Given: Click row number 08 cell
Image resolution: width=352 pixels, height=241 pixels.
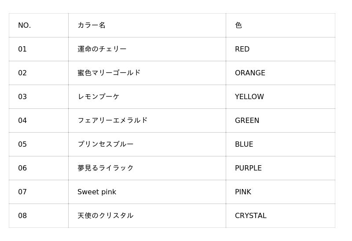Looking at the screenshot, I should pyautogui.click(x=22, y=216).
